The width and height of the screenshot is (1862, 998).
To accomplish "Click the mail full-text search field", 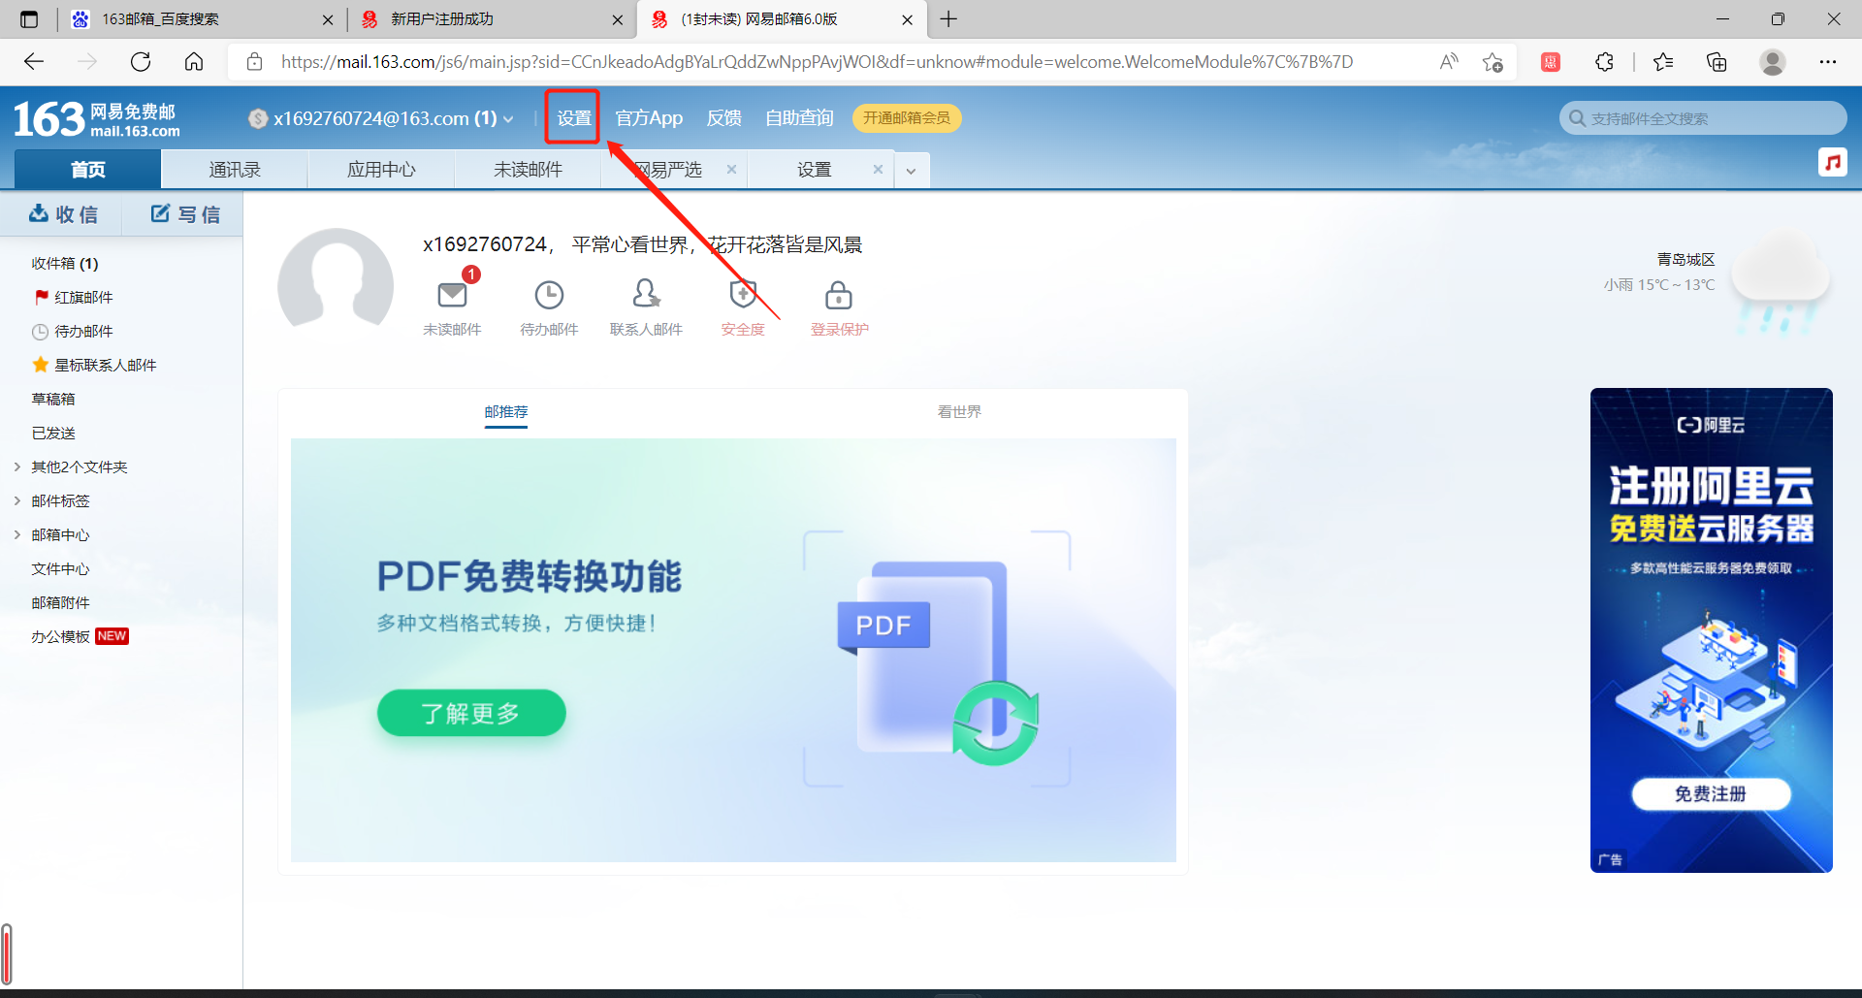I will pos(1703,118).
